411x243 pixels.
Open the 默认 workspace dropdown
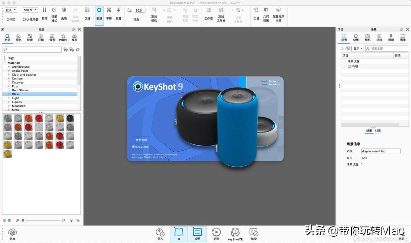pyautogui.click(x=11, y=10)
